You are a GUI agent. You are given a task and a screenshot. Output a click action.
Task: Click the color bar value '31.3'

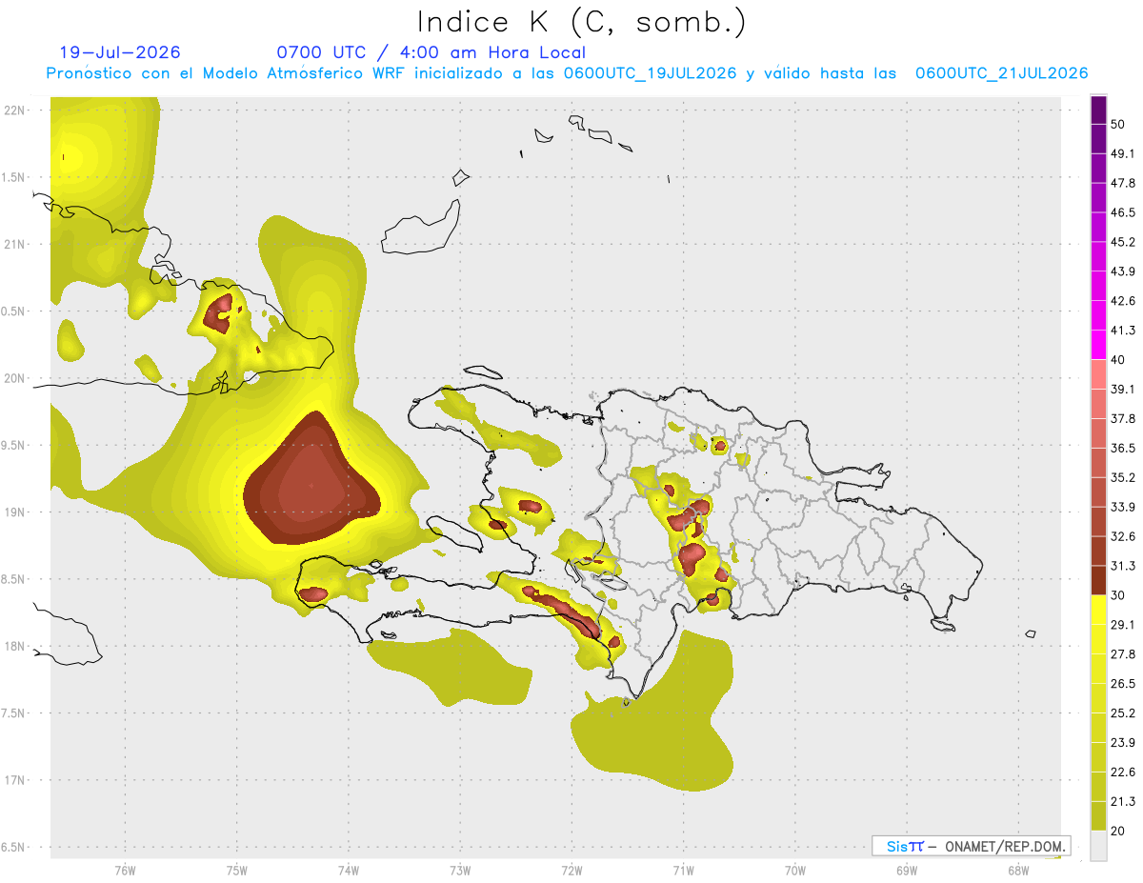(1123, 566)
